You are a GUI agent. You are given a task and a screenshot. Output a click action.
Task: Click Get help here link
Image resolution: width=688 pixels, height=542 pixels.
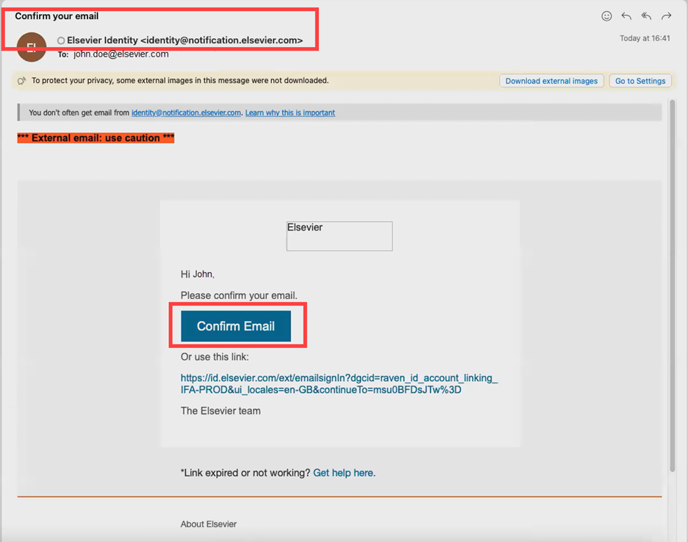(343, 473)
